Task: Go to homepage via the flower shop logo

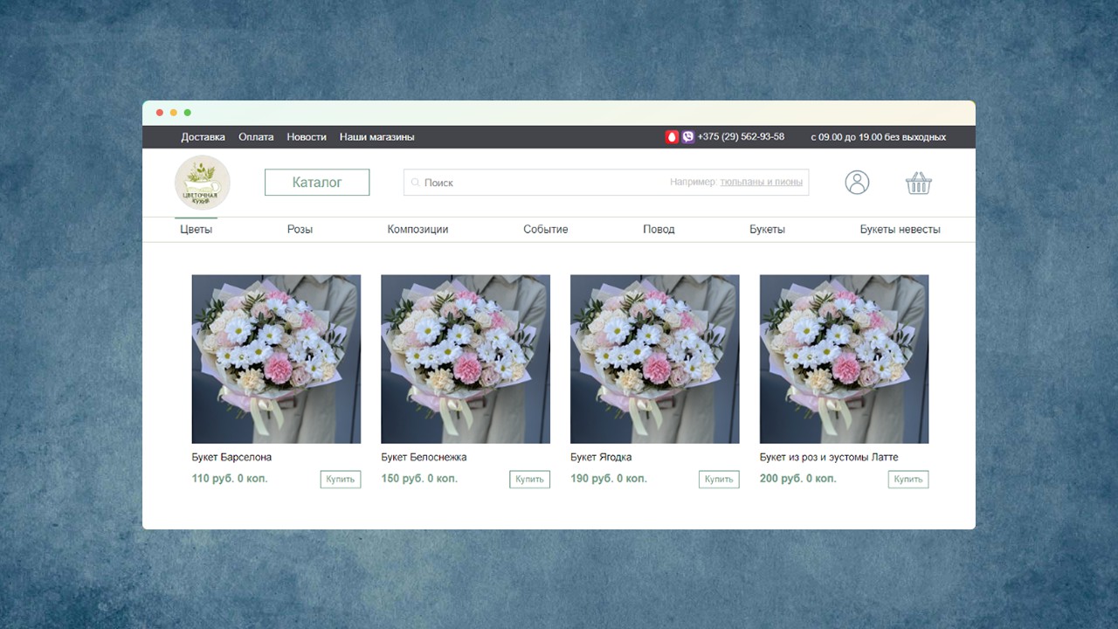Action: [x=202, y=183]
